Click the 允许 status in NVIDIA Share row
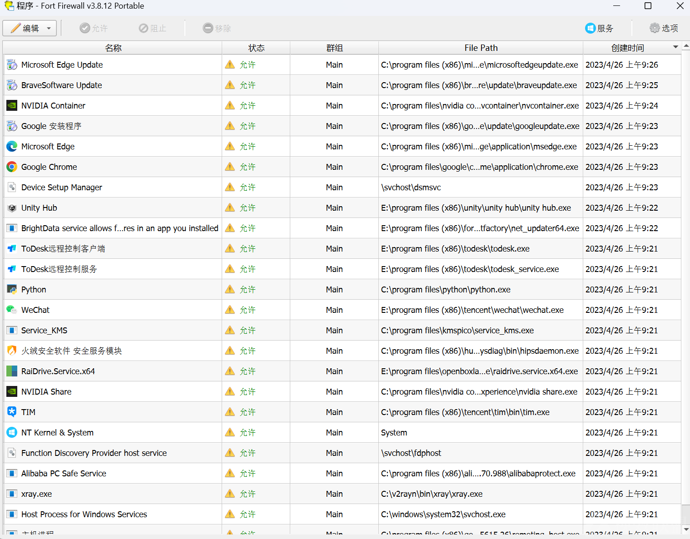The image size is (690, 539). (248, 392)
